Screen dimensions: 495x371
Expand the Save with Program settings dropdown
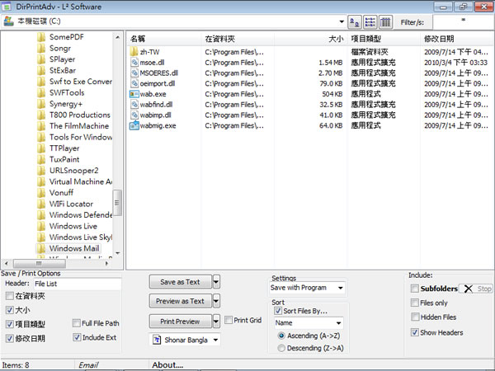340,289
